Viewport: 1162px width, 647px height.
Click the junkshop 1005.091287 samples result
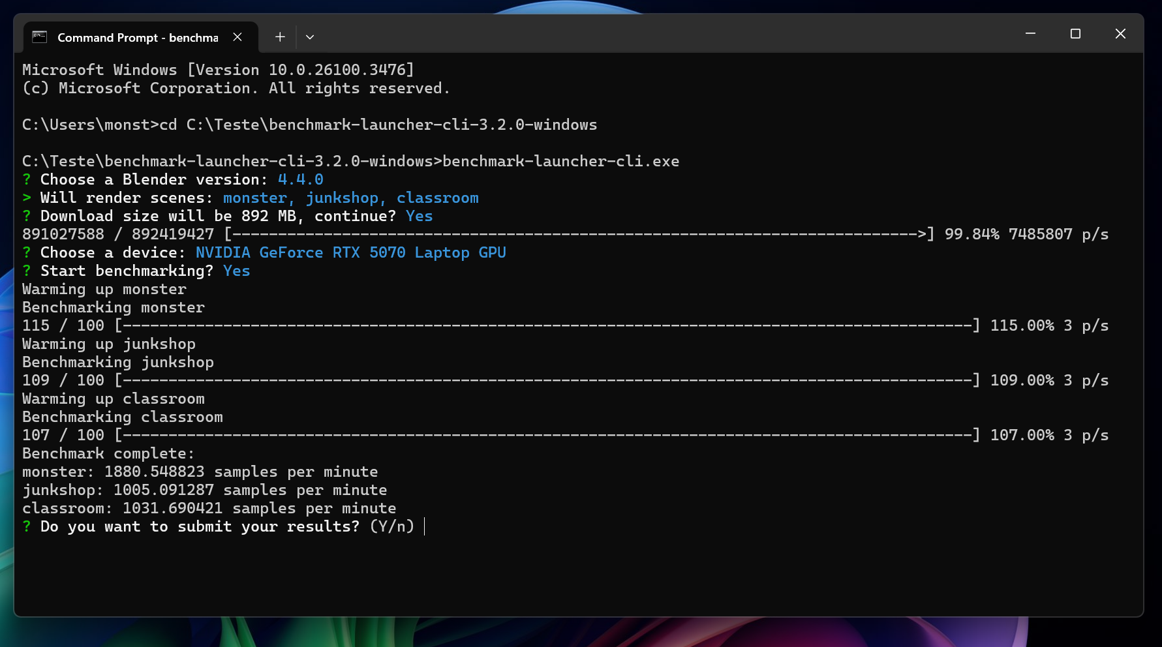tap(205, 490)
